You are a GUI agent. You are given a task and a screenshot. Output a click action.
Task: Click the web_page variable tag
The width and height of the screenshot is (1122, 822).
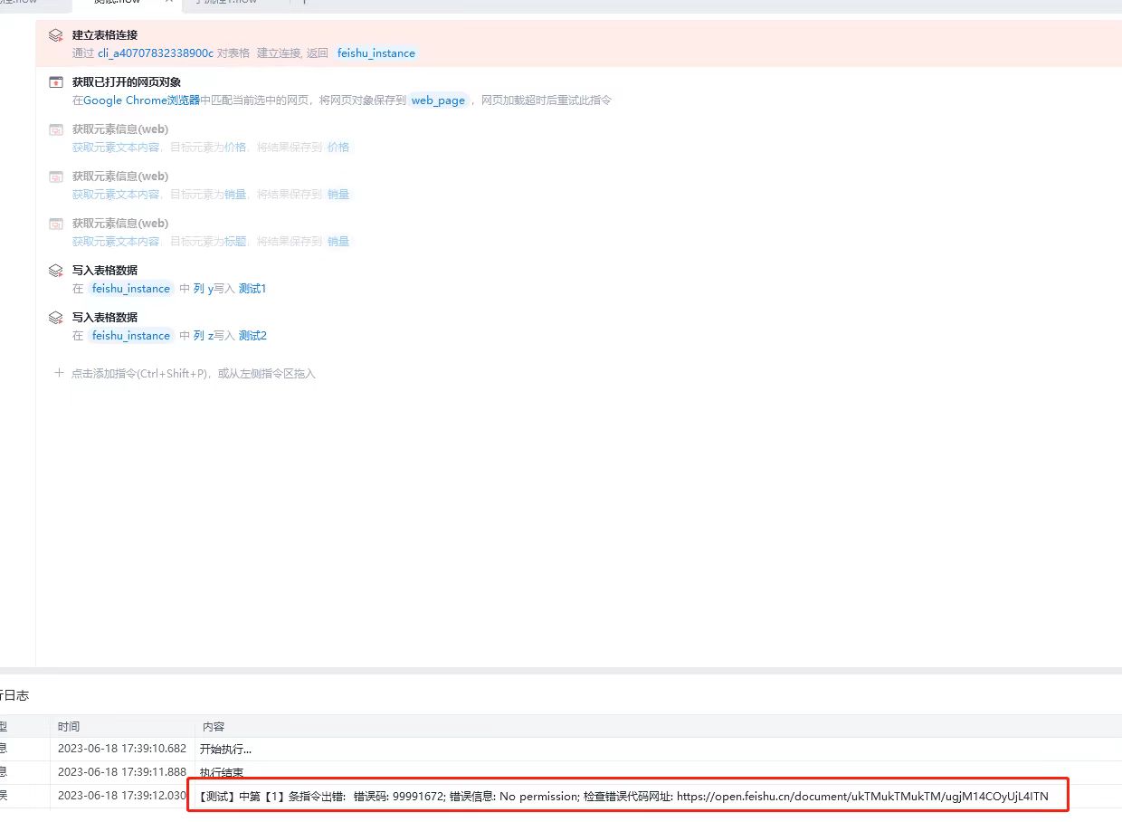(x=438, y=100)
